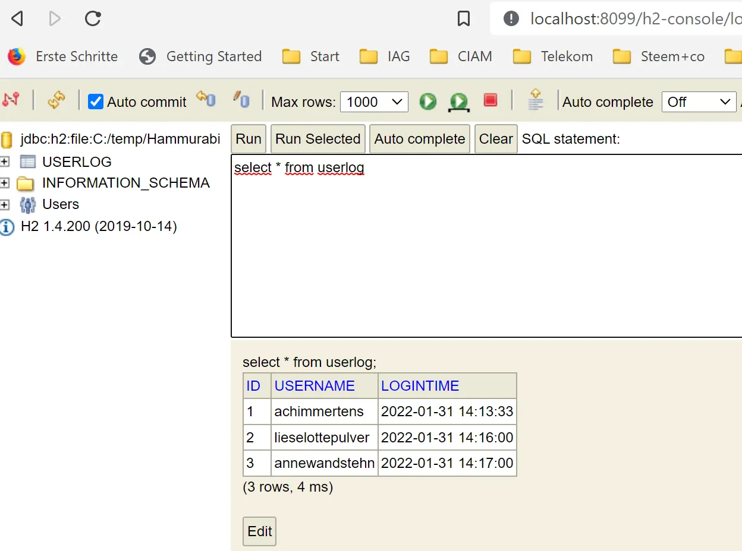Click the Users people icon

coord(27,205)
